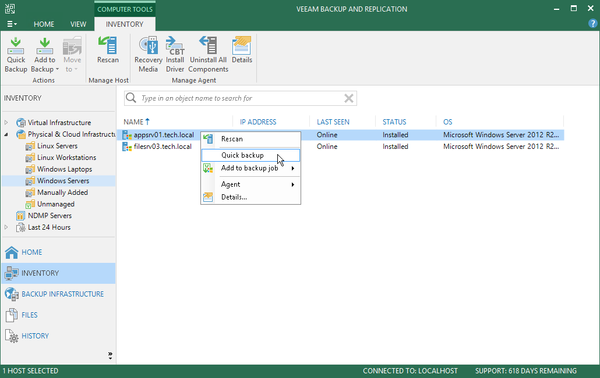This screenshot has height=378, width=600.
Task: Open the Manually Added group
Action: click(x=62, y=192)
